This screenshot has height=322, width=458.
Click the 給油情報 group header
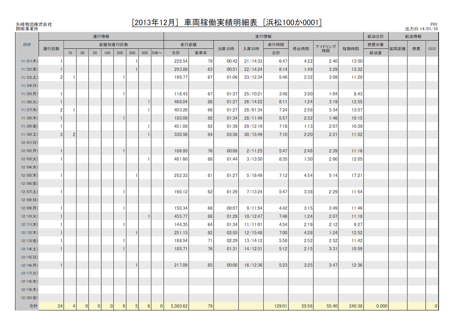[413, 36]
